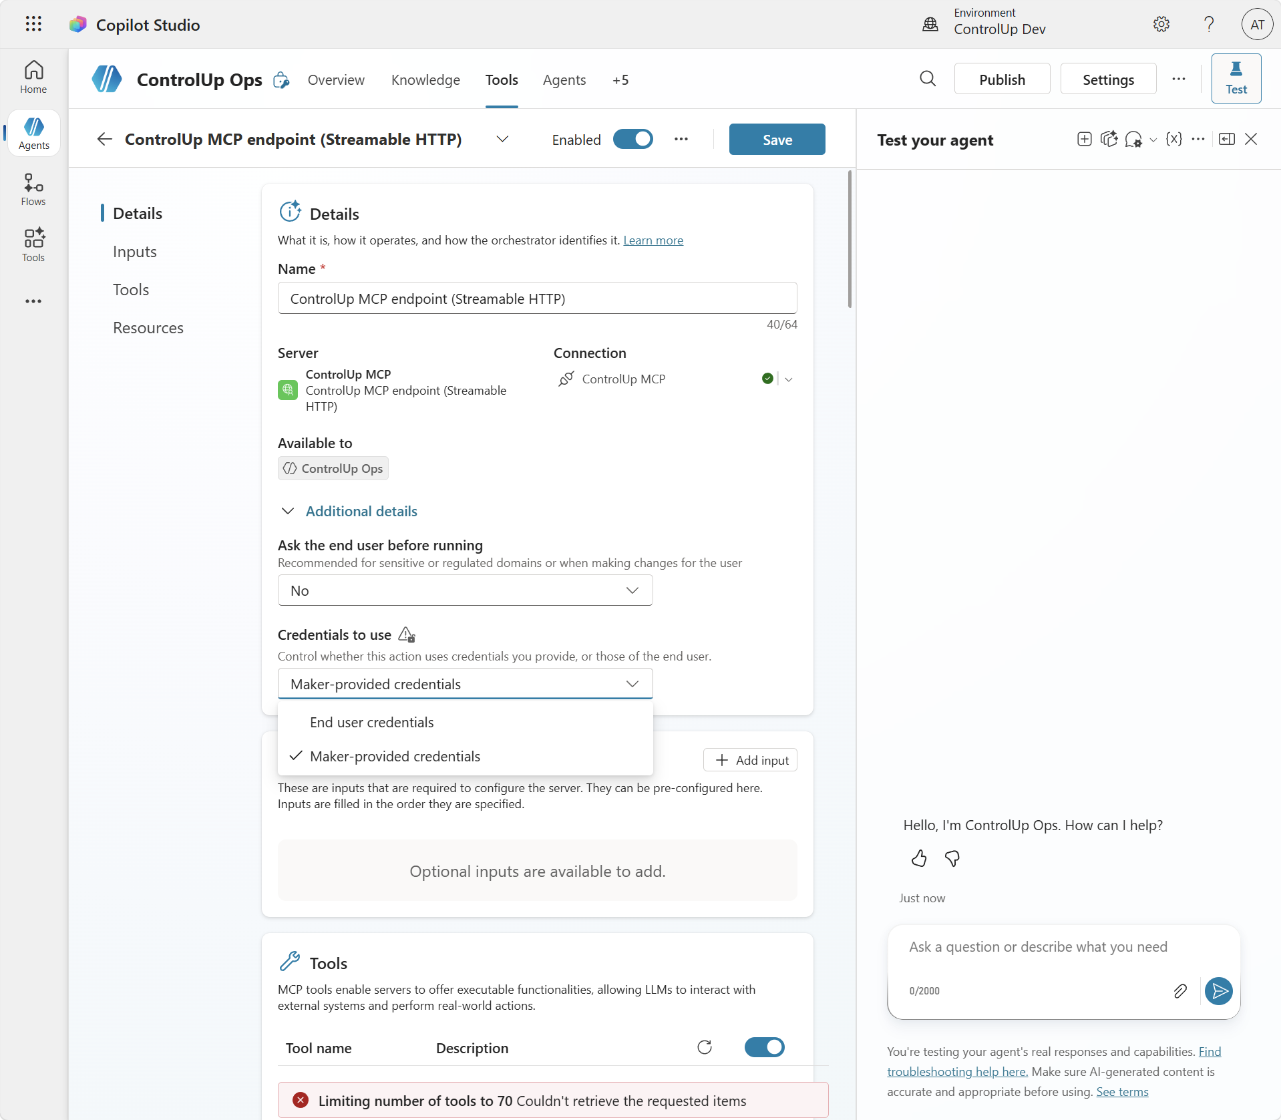Select the Tools tab in top navigation
This screenshot has width=1281, height=1120.
pyautogui.click(x=502, y=80)
